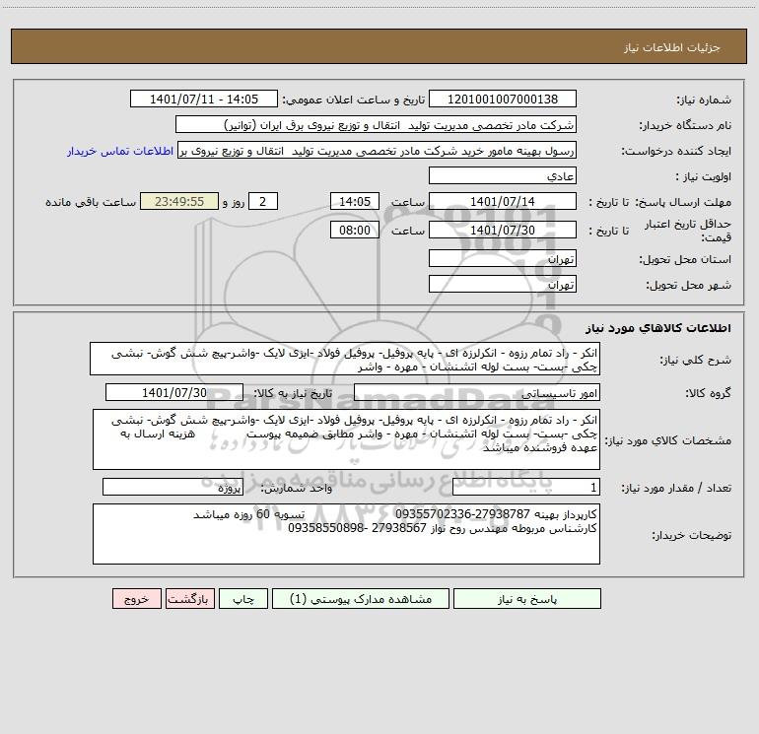
Task: Click the شهر محل تحویل field تهران
Action: (x=503, y=285)
